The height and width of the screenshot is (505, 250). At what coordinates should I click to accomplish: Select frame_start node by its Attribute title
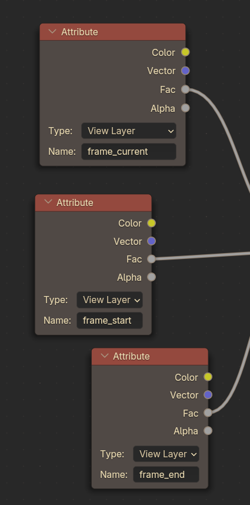pyautogui.click(x=75, y=202)
